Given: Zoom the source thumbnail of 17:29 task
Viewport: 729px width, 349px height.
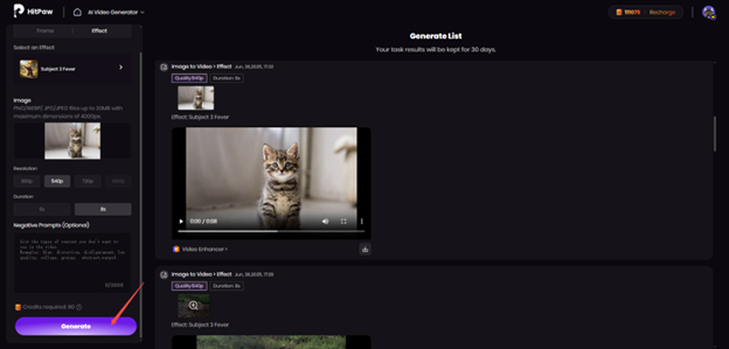Looking at the screenshot, I should click(x=194, y=305).
